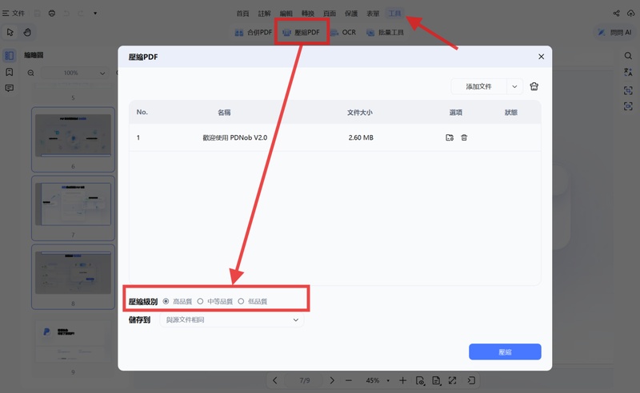Toggle thumbnails panel icon in left sidebar
This screenshot has height=393, width=640.
tap(10, 55)
